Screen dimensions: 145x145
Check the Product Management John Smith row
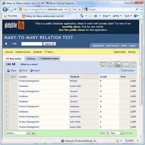[x=7, y=122]
